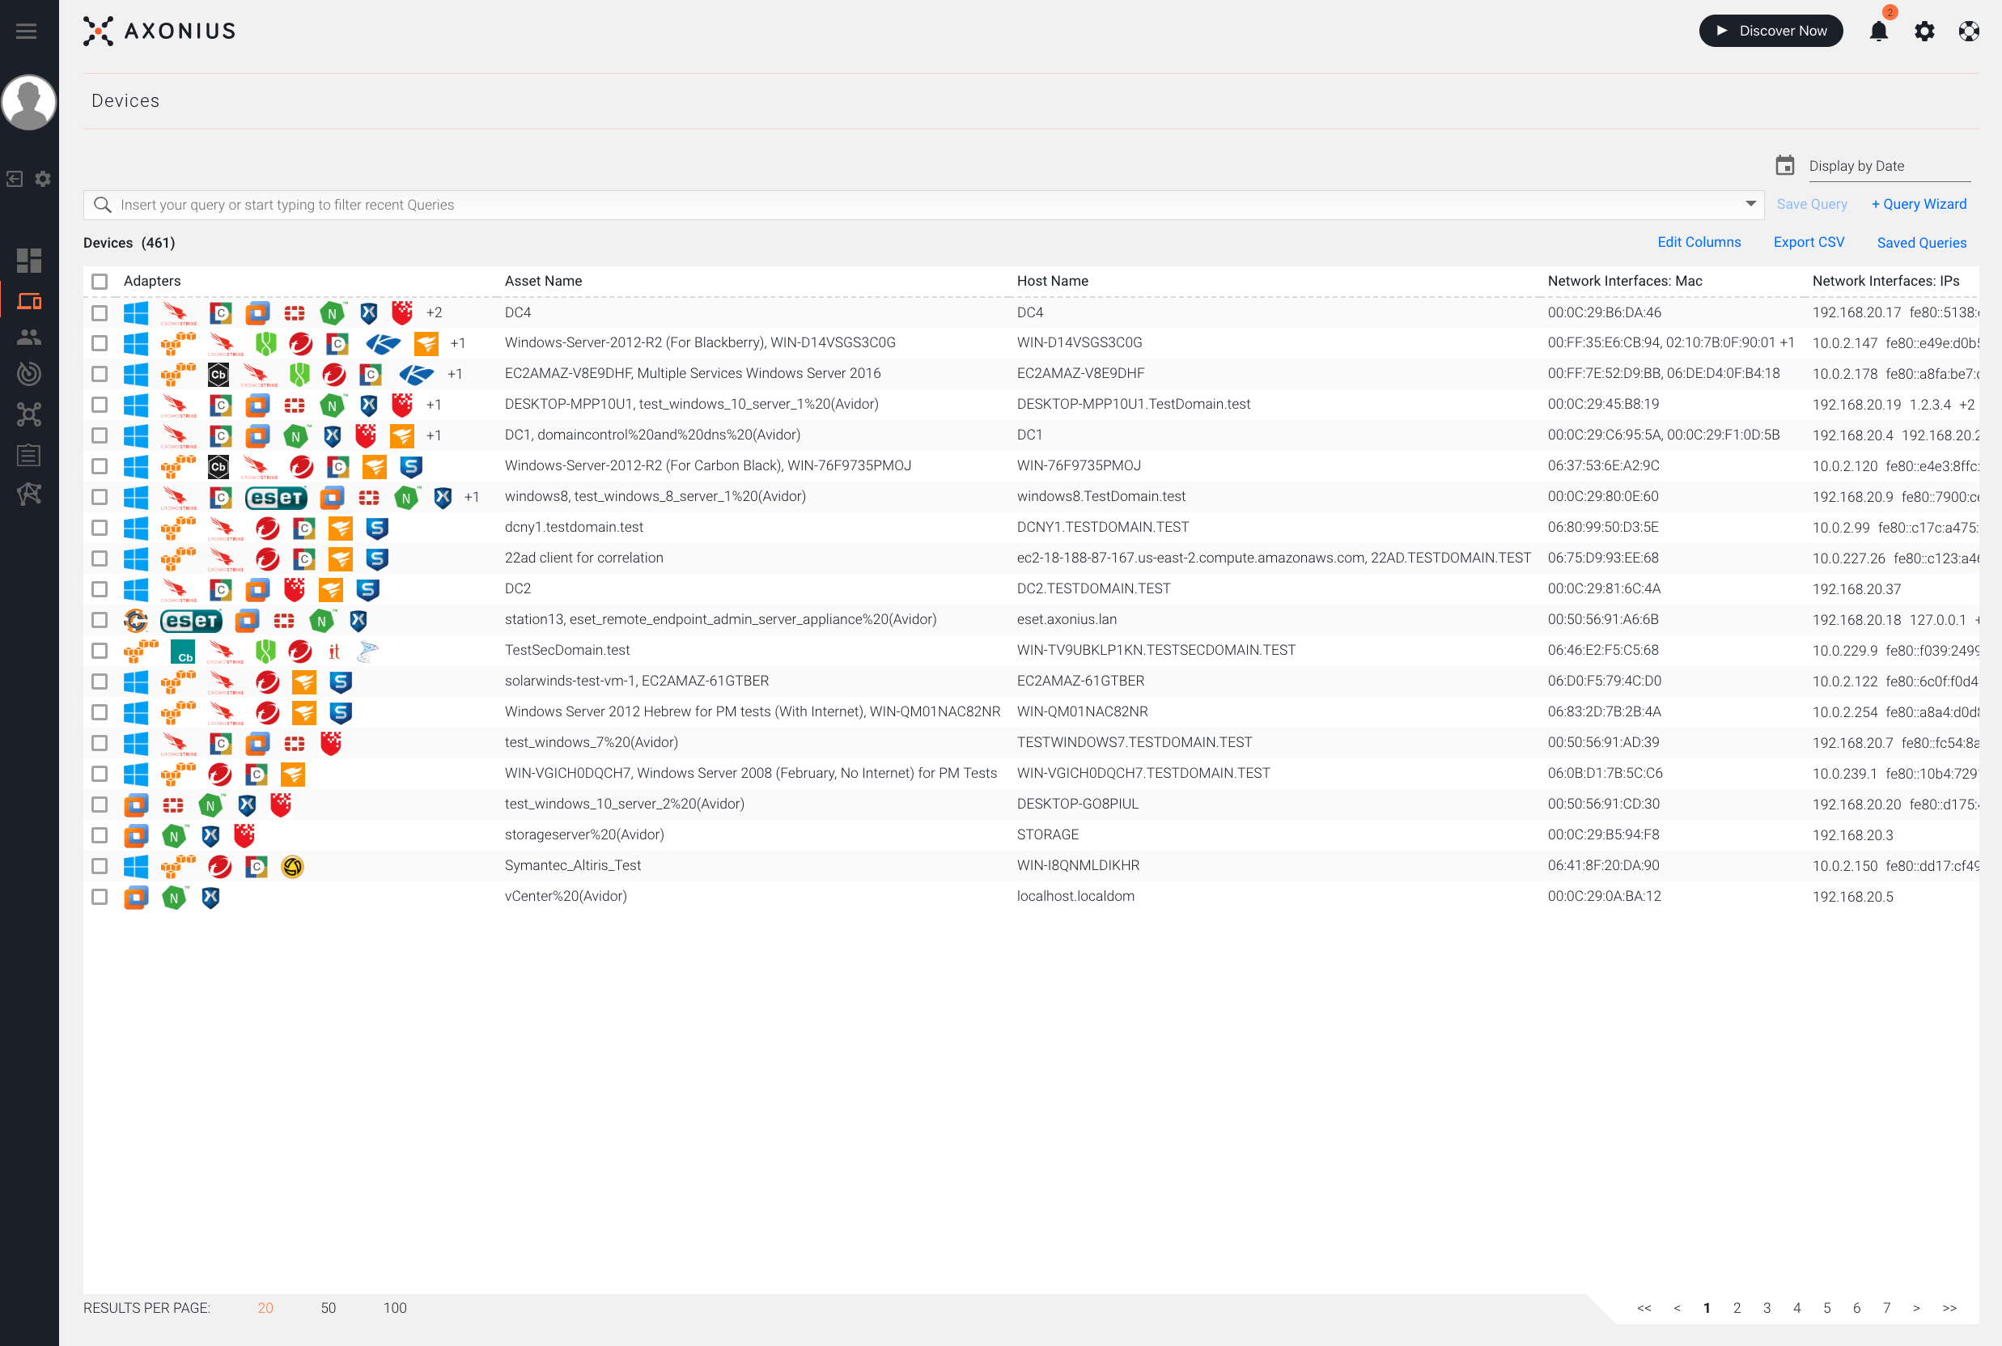Click MAC address 00:0C:29:0A:BA:12

click(1604, 896)
